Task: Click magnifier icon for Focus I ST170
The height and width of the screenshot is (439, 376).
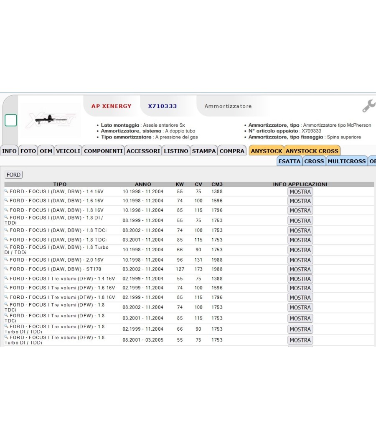Action: tap(6, 268)
